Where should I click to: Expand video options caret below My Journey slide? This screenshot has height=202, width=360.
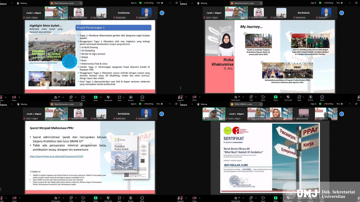(x=199, y=97)
